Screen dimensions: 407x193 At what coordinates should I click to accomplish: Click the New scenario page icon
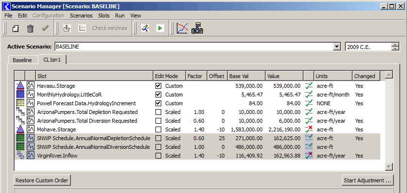16,28
